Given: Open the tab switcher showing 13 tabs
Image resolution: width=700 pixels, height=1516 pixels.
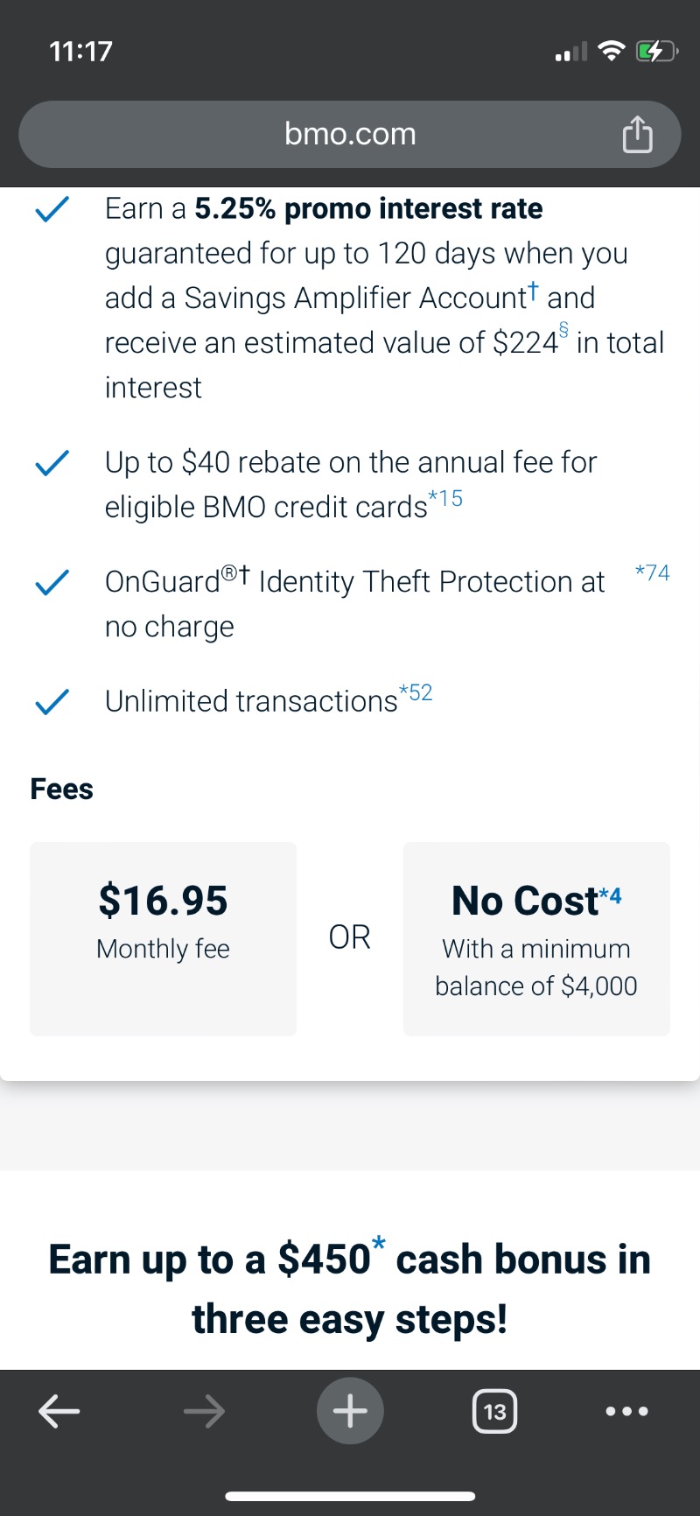Looking at the screenshot, I should tap(494, 1411).
